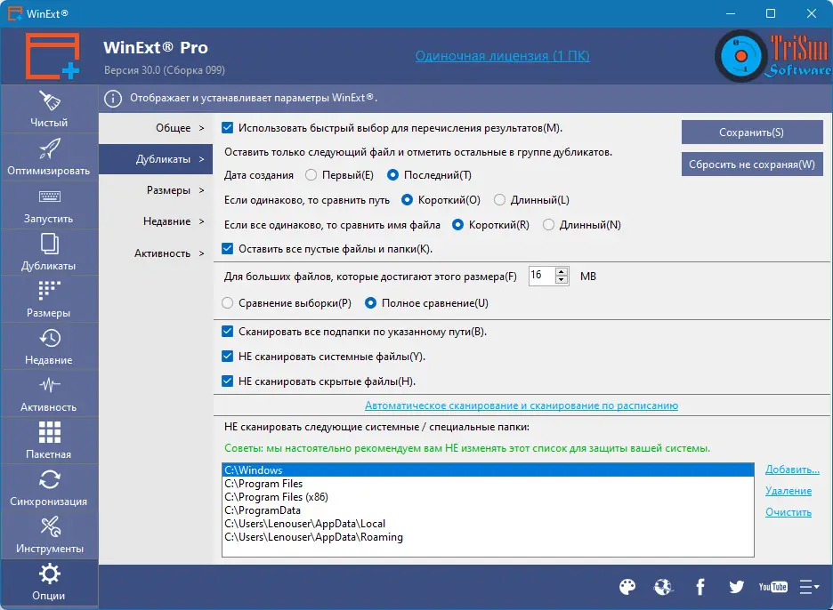Viewport: 833px width, 610px height.
Task: Decrease large file size spinner value
Action: tap(562, 280)
